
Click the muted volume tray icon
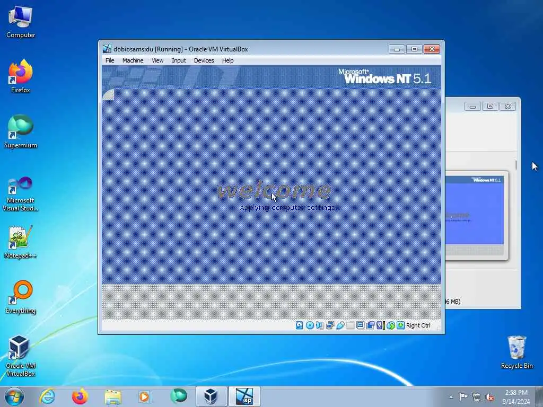point(489,397)
